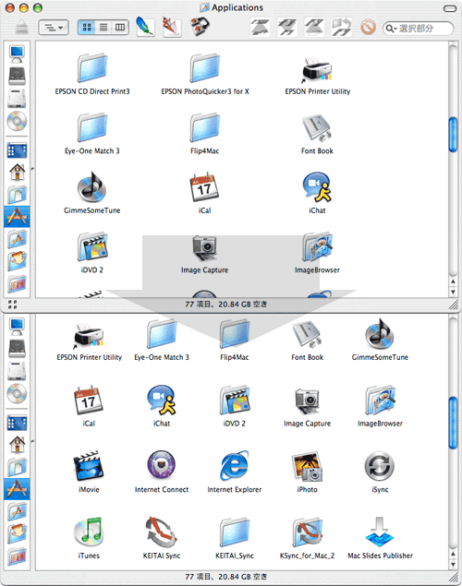462x586 pixels.
Task: Click the blue feather app in toolbar
Action: click(x=145, y=27)
